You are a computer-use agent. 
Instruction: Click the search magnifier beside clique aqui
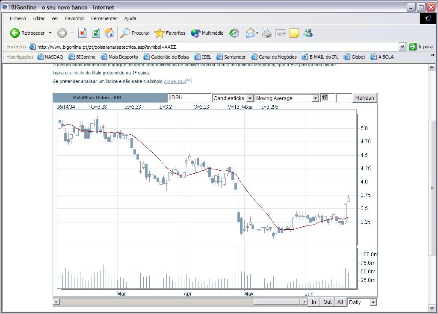(189, 81)
